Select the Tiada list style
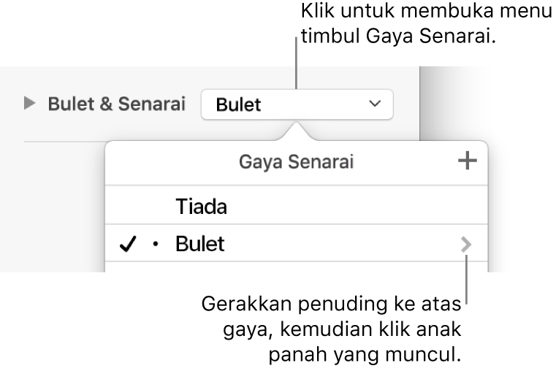 tap(201, 207)
